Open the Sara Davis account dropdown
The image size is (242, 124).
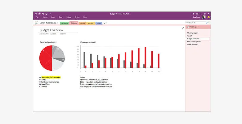click(x=197, y=17)
